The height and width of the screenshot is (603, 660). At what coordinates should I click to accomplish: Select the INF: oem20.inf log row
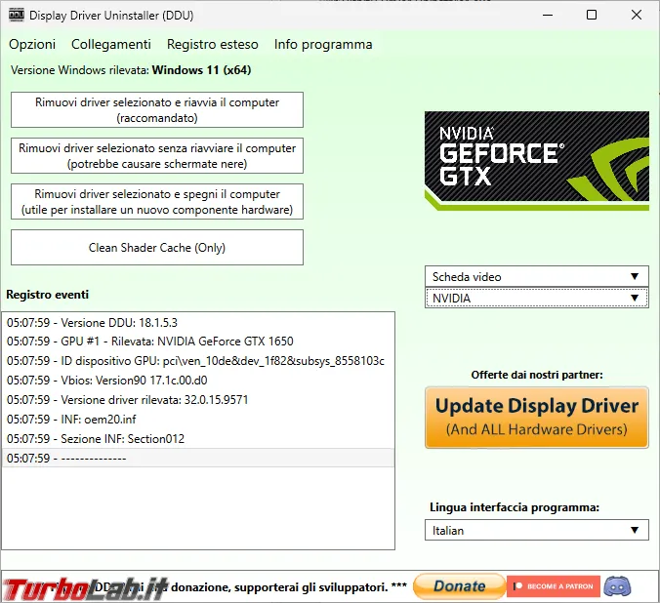(x=198, y=420)
